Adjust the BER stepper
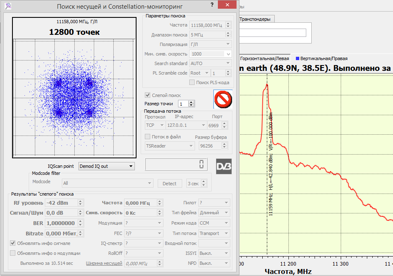Image resolution: width=393 pixels, height=276 pixels. coord(80,223)
